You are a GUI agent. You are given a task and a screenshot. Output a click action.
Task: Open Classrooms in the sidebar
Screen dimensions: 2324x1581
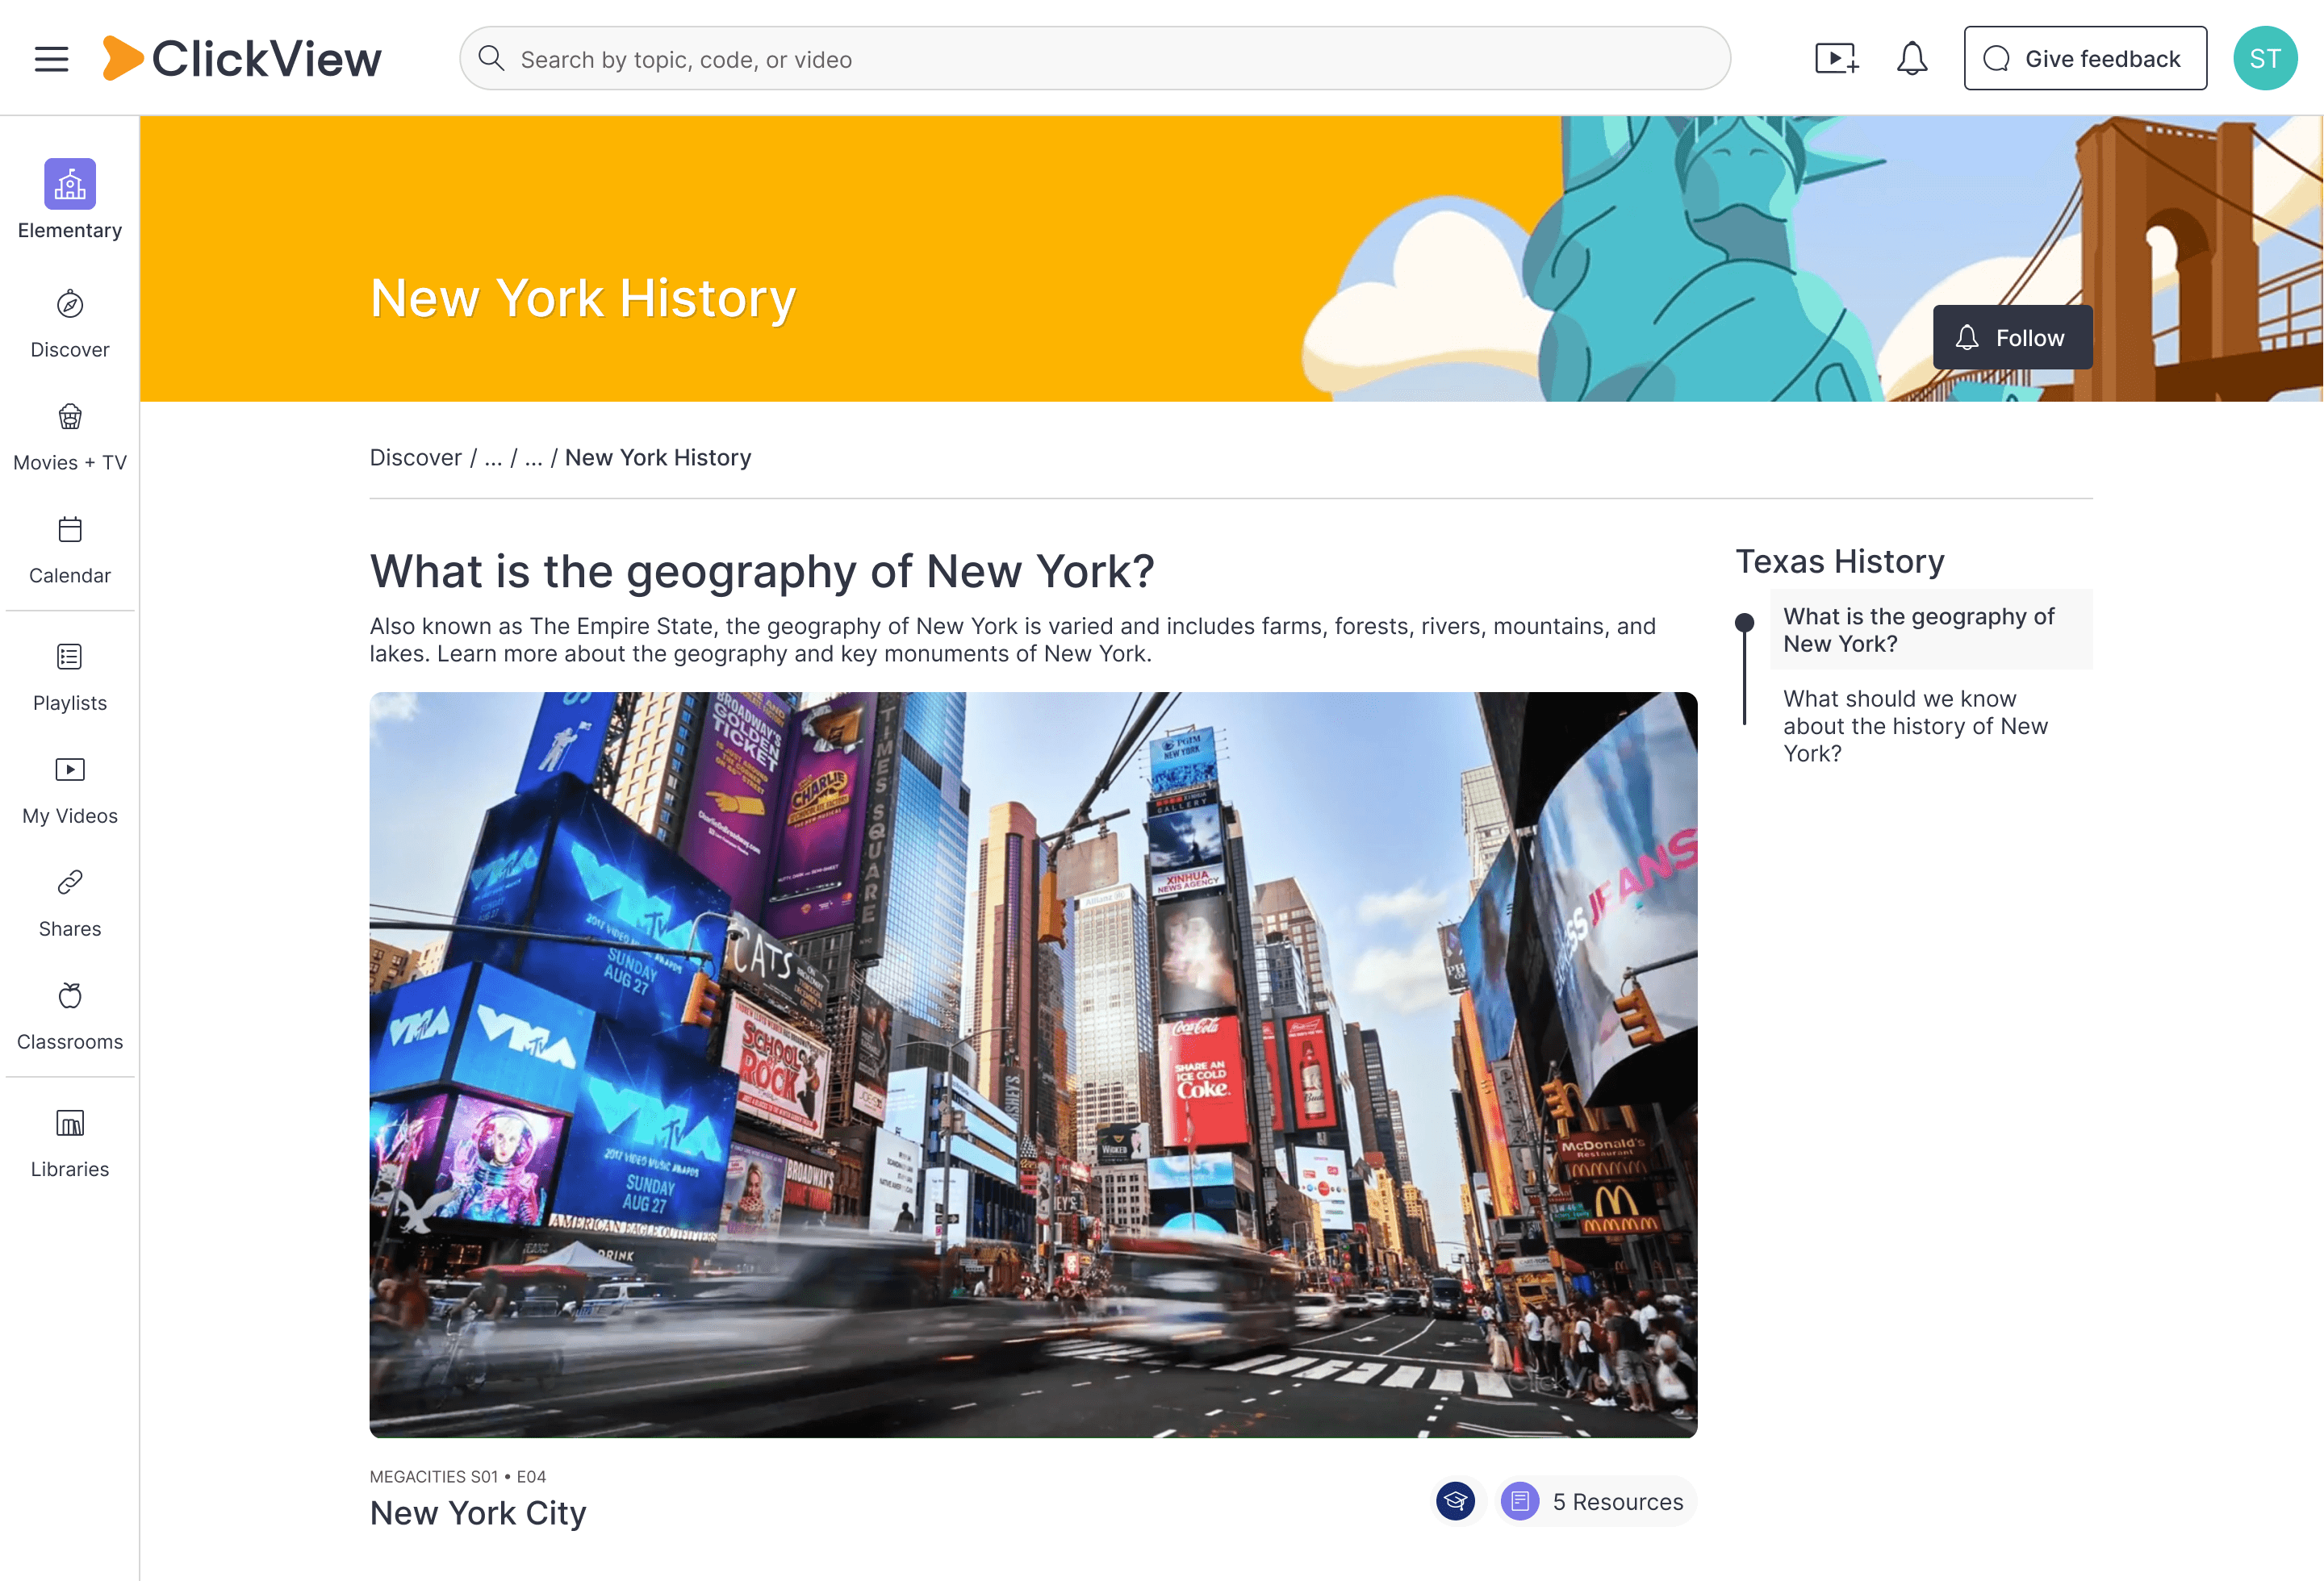pos(70,1017)
